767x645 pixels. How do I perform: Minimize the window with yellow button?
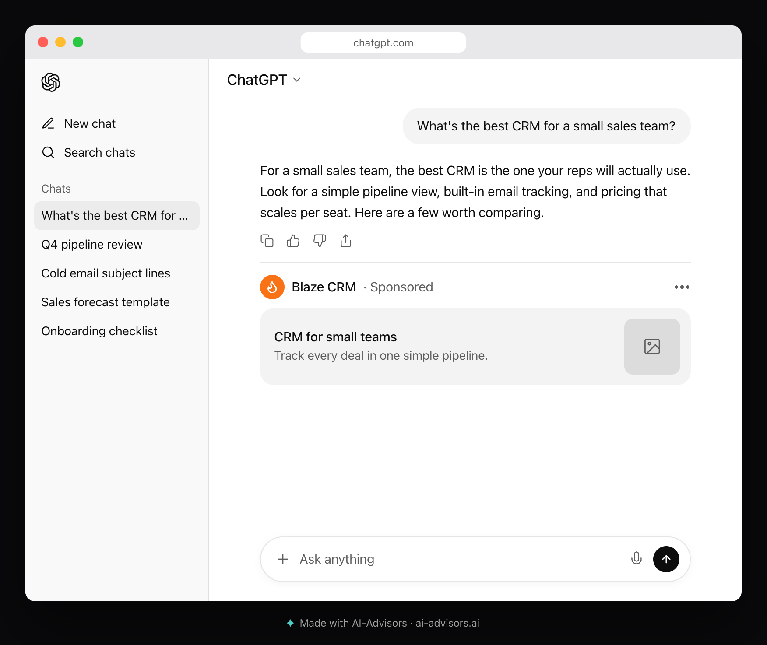[x=60, y=42]
